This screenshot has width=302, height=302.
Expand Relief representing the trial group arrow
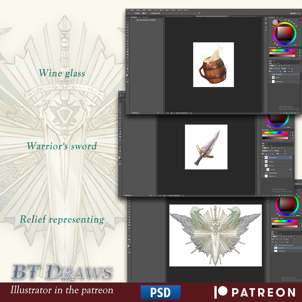coord(274,245)
